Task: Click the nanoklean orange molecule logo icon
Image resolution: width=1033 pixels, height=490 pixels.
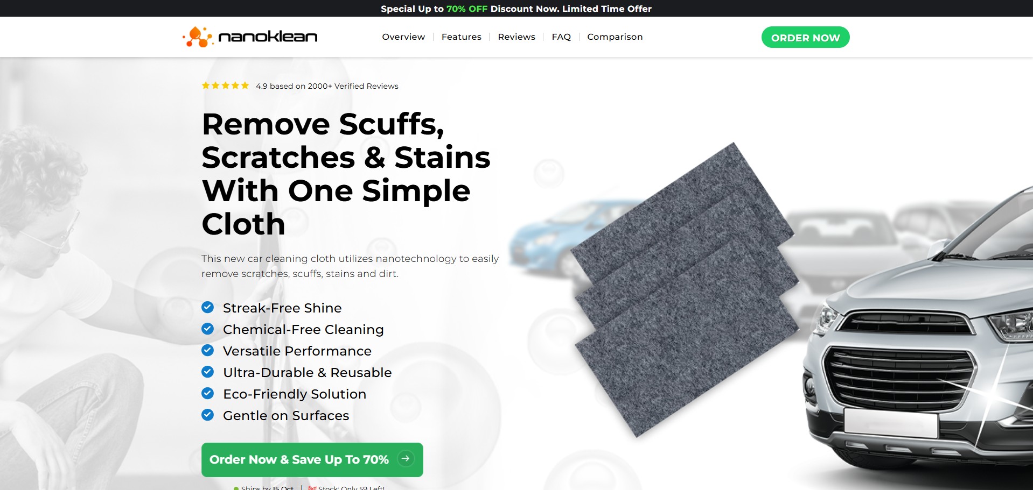Action: click(198, 37)
